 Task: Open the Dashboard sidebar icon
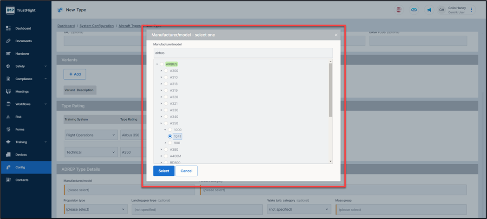9,28
